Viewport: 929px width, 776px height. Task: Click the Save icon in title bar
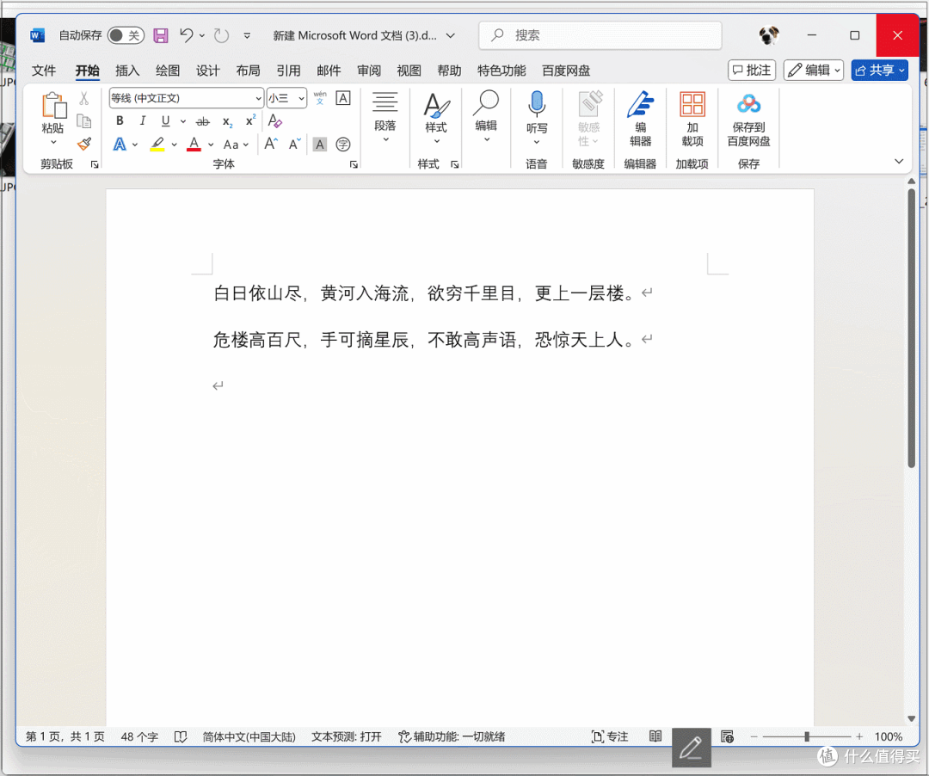pos(161,35)
